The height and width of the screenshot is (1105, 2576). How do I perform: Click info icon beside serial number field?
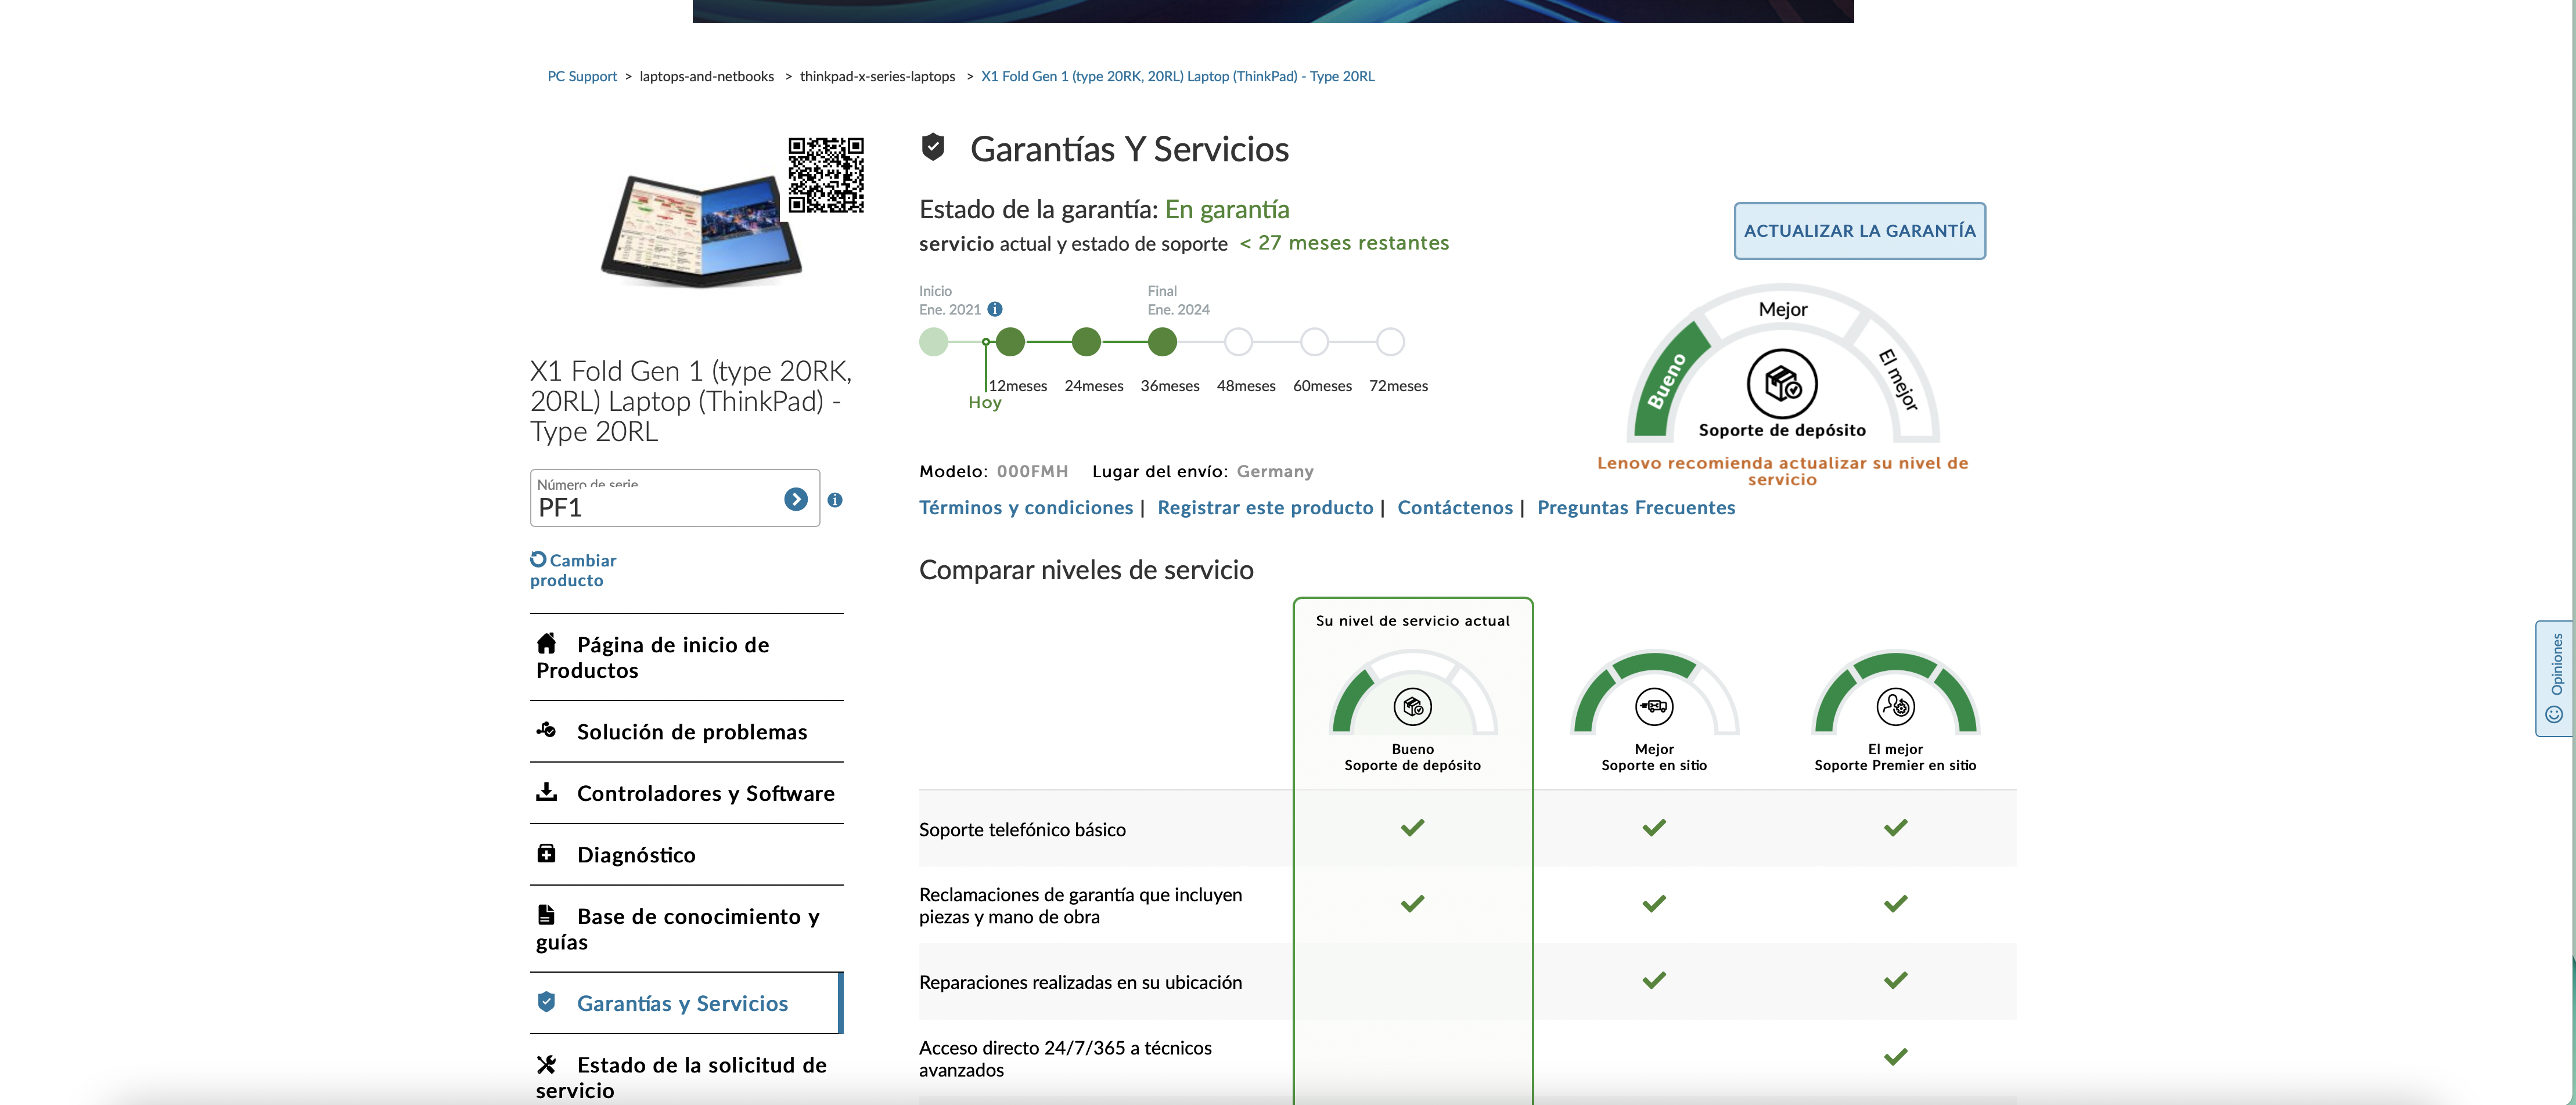(x=835, y=500)
